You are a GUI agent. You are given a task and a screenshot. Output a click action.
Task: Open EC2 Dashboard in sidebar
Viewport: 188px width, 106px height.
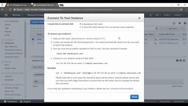point(11,21)
